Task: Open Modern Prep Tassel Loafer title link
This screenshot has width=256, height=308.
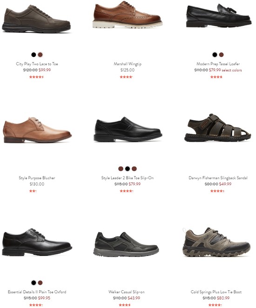Action: coord(218,64)
